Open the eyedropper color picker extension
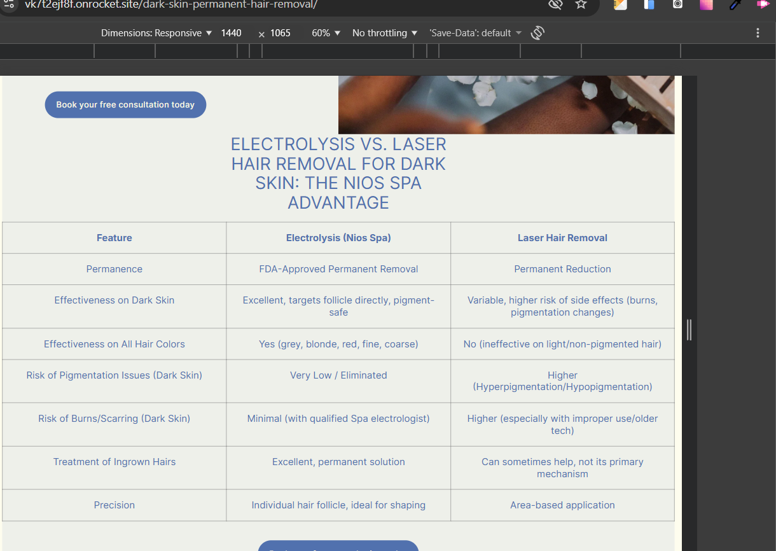Screen dimensions: 776x551 click(735, 4)
